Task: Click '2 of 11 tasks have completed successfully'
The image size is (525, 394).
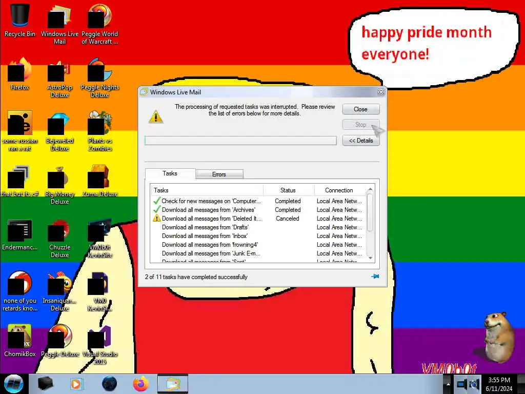Action: click(x=196, y=277)
